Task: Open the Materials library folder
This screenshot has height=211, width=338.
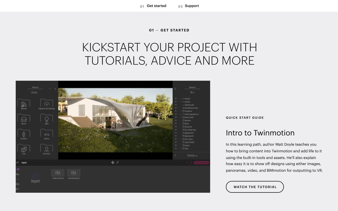Action: click(x=24, y=104)
